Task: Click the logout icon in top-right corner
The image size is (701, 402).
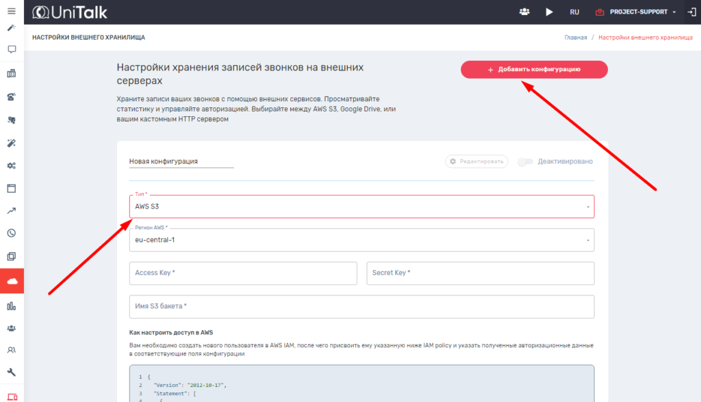Action: pos(690,12)
